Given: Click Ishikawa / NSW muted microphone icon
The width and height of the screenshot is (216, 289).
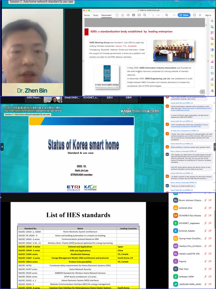Looking at the screenshot, I should pos(205,277).
